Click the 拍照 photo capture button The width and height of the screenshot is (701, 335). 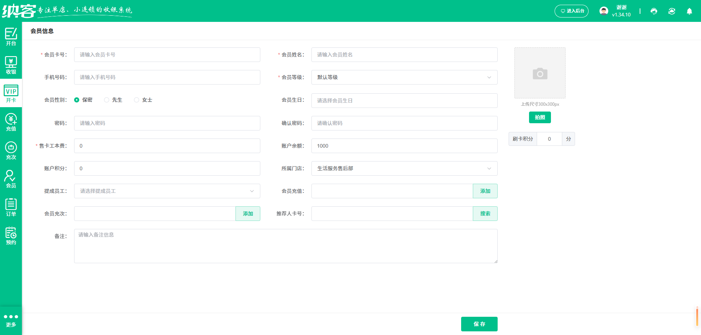coord(540,117)
